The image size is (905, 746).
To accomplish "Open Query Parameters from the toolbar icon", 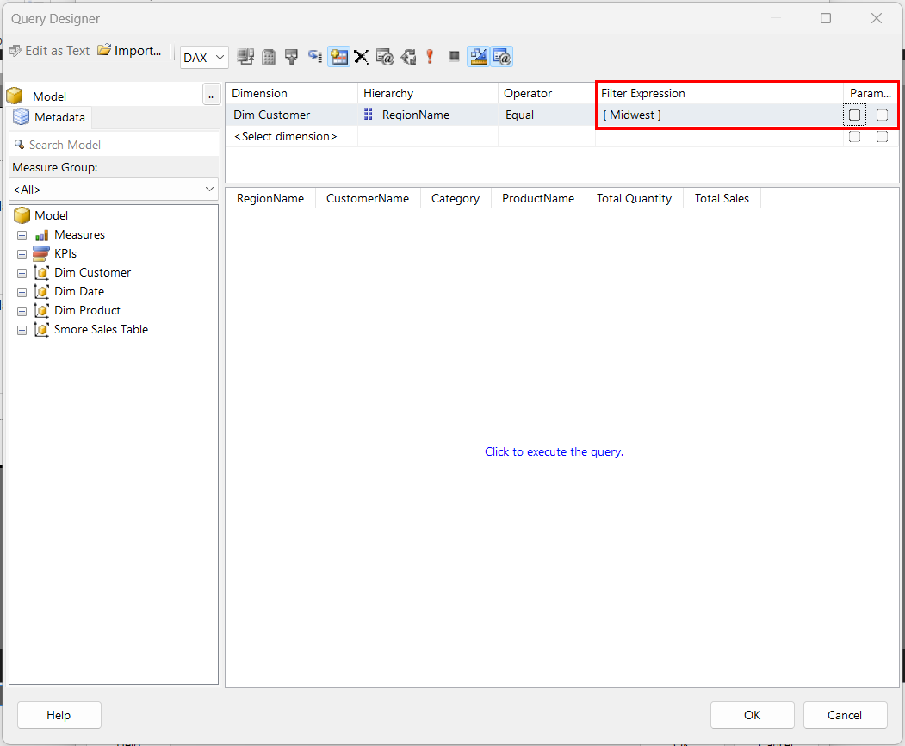I will (x=384, y=57).
